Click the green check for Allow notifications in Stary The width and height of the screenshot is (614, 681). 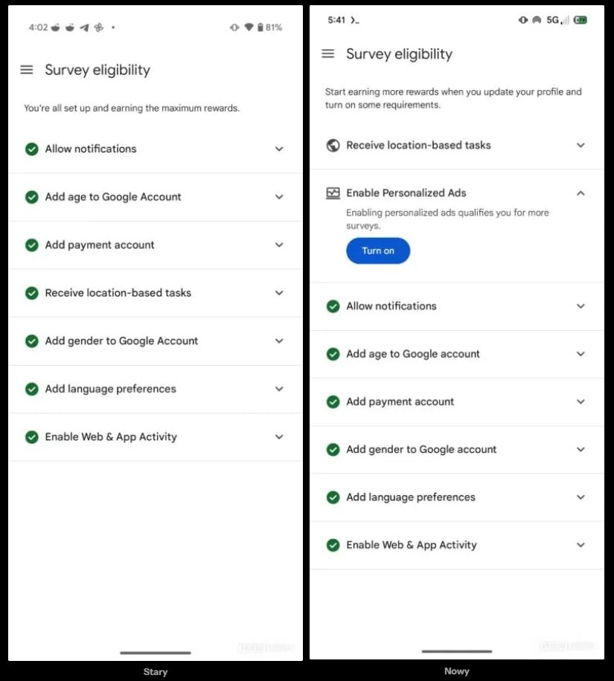32,149
